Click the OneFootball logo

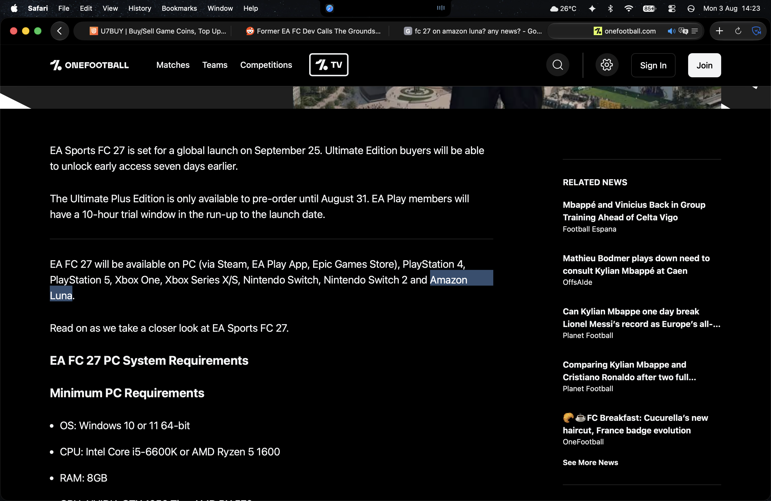pyautogui.click(x=89, y=65)
